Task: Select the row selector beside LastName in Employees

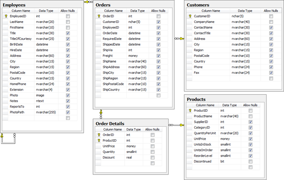Action: [x=5, y=22]
